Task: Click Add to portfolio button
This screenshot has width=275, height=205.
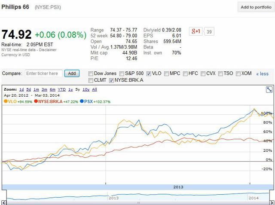Action: [x=256, y=7]
